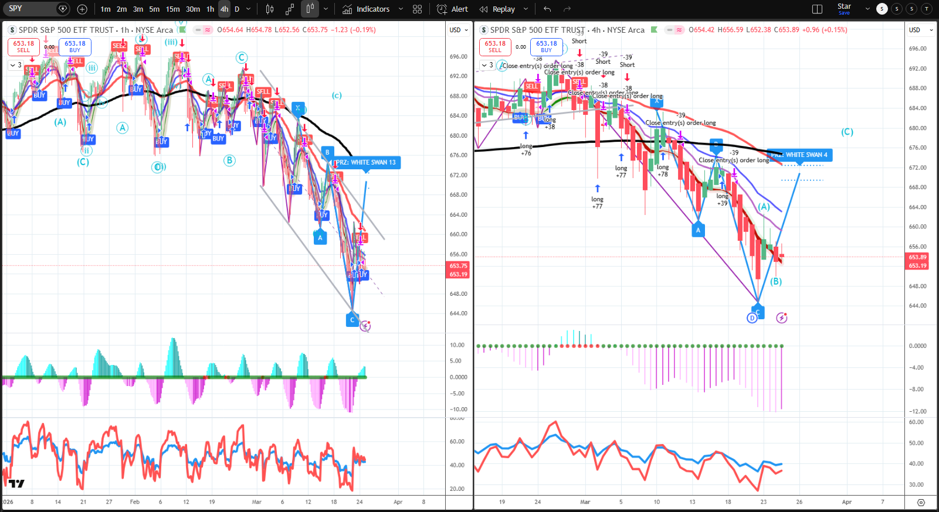Select the highlighted candles chart style icon
Viewport: 939px width, 512px height.
tap(310, 9)
